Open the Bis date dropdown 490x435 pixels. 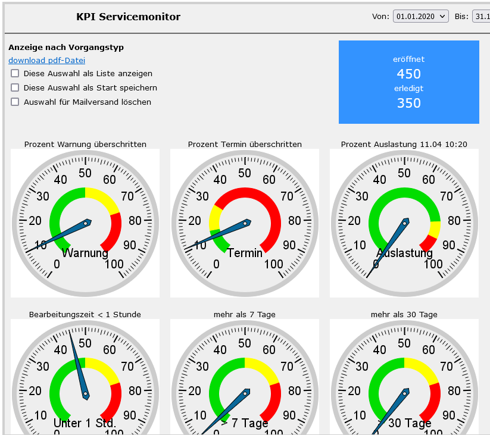pyautogui.click(x=481, y=17)
